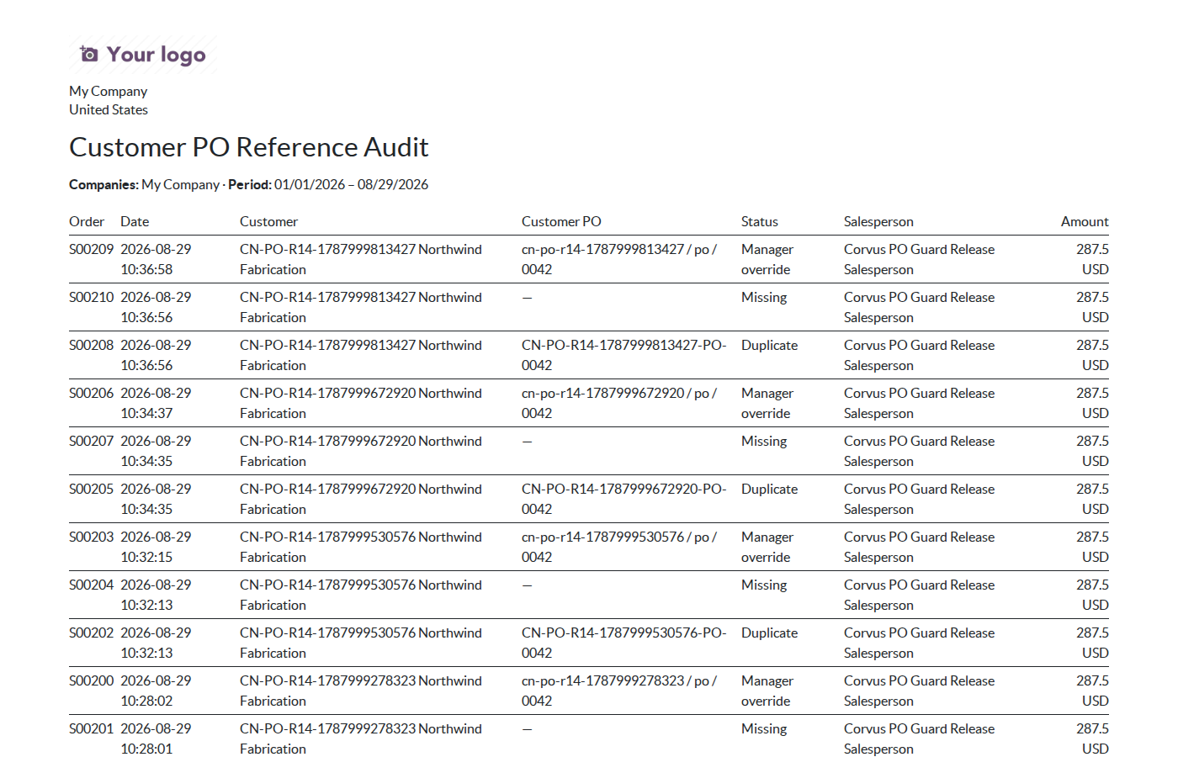The width and height of the screenshot is (1178, 757).
Task: Select order number S00210
Action: tap(91, 297)
